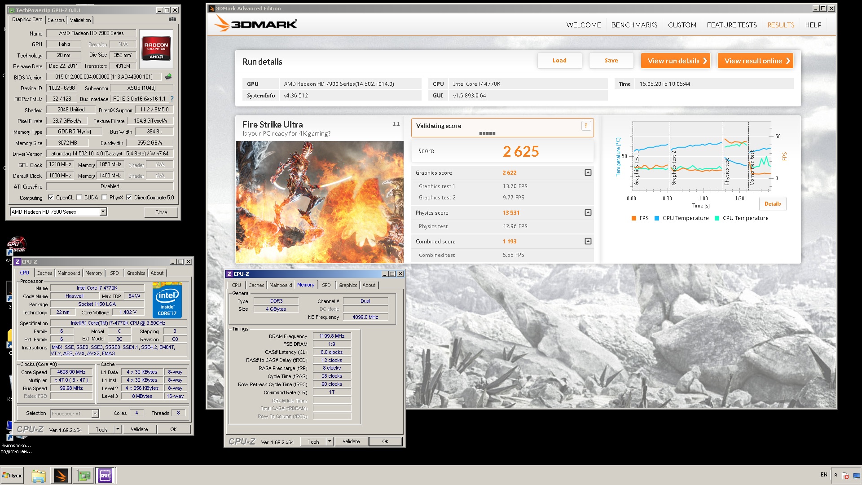Open the CUSTOM page in 3DMark
This screenshot has height=485, width=862.
pos(682,25)
